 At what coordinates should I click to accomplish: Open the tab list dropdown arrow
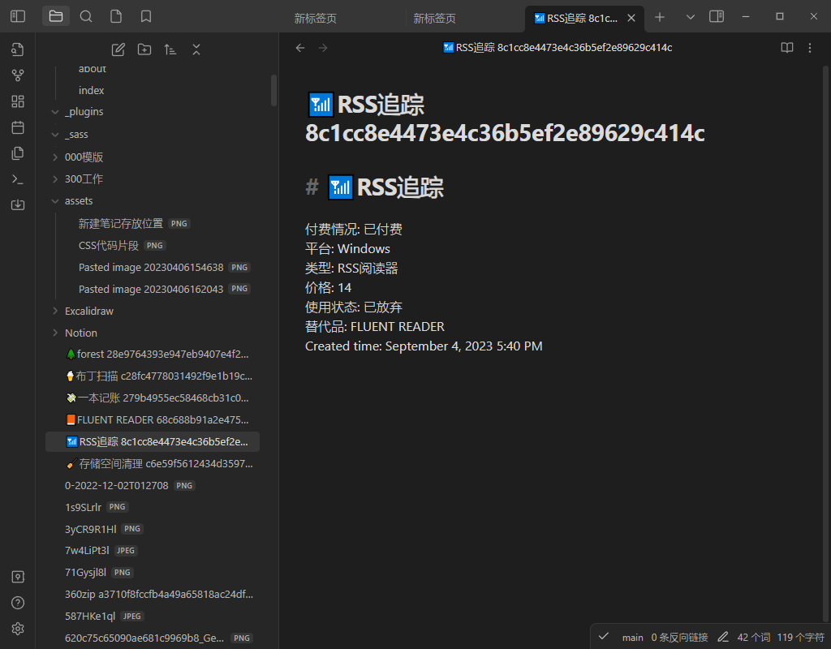(691, 17)
